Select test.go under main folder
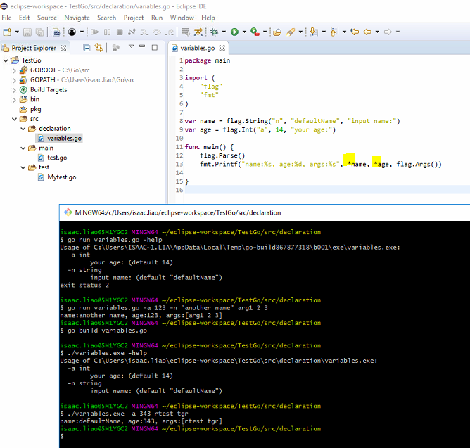This screenshot has height=448, width=470. 57,158
